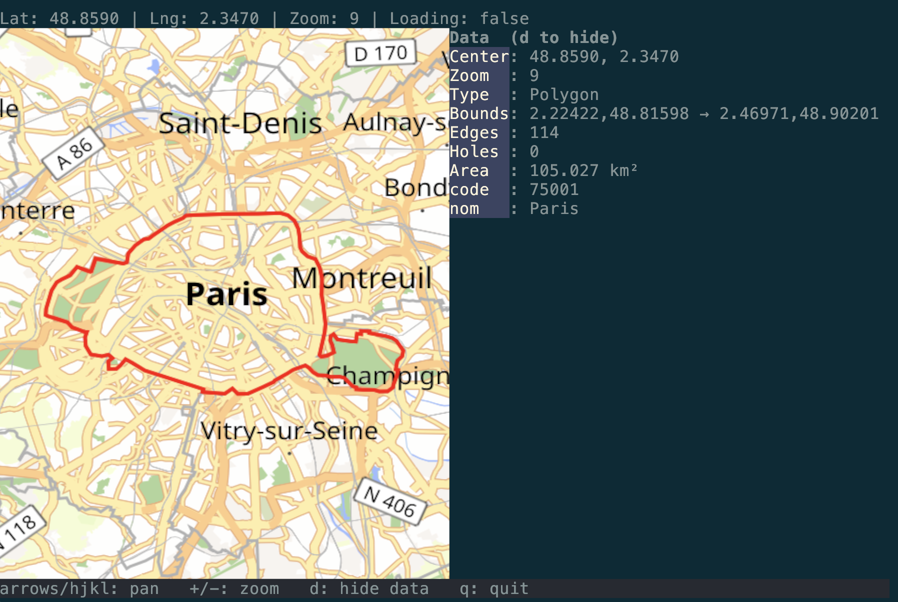Image resolution: width=898 pixels, height=602 pixels.
Task: Click the Data (d to hide) panel header
Action: [x=534, y=37]
